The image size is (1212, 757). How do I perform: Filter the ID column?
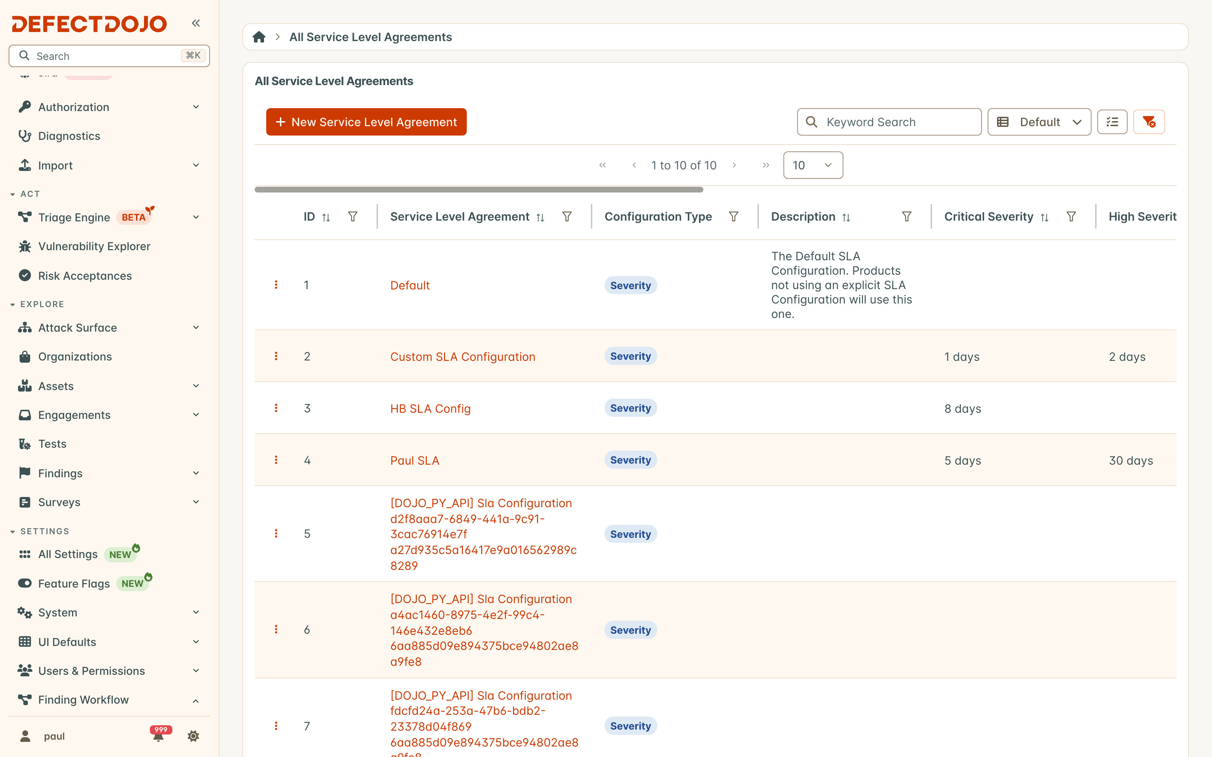[x=352, y=217]
